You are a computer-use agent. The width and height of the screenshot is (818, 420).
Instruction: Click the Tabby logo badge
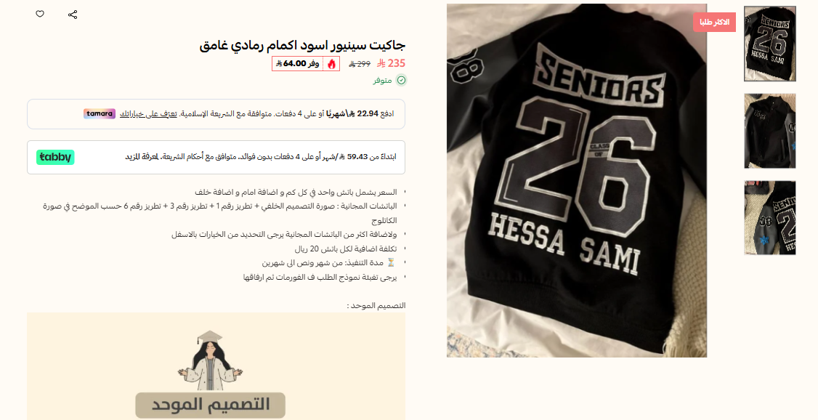pyautogui.click(x=55, y=157)
